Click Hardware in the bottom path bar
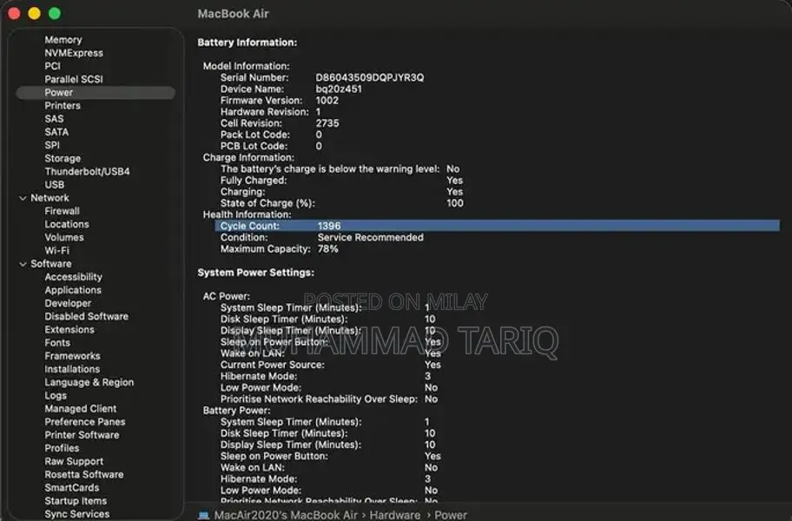This screenshot has width=792, height=521. coord(395,515)
